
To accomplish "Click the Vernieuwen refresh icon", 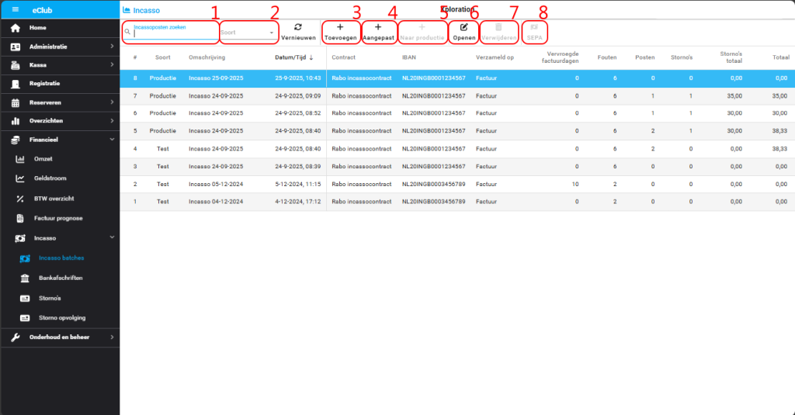I will click(298, 27).
